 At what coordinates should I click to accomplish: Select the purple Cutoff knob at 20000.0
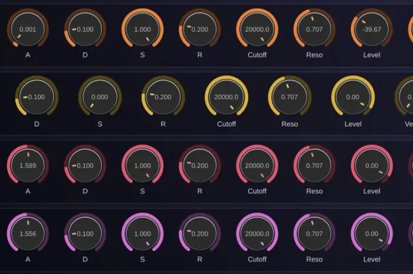pos(257,233)
